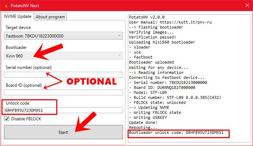Open the Target device dropdown
253x146 pixels.
[x=63, y=36]
